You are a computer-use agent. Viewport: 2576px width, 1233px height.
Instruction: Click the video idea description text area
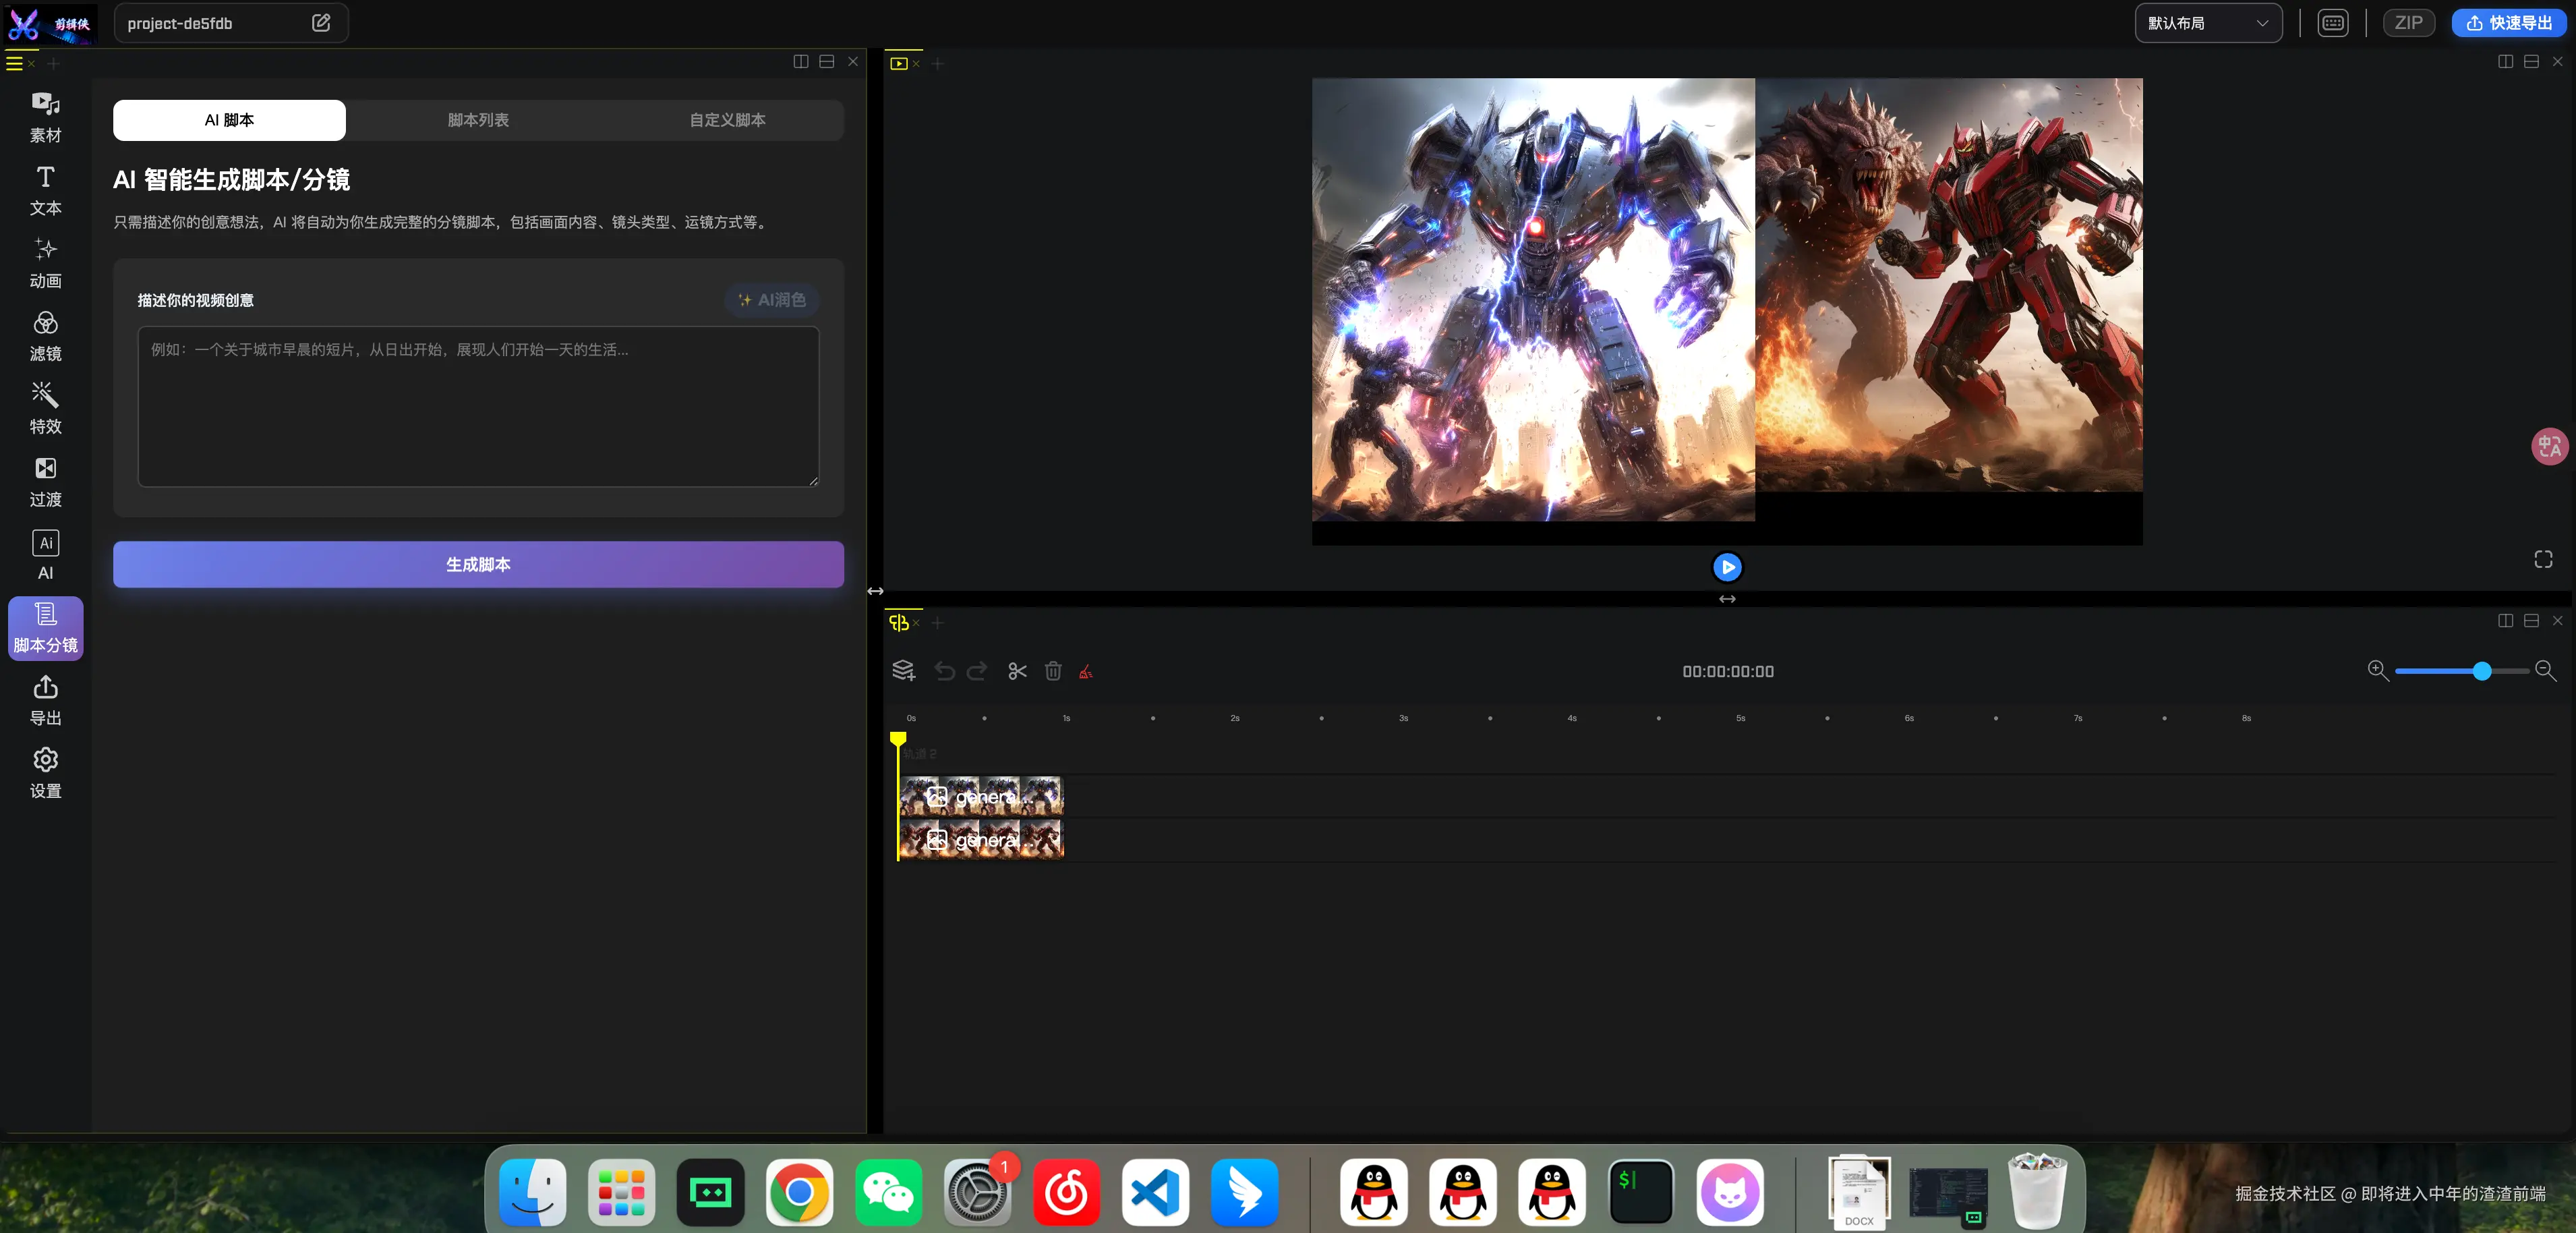click(x=478, y=407)
